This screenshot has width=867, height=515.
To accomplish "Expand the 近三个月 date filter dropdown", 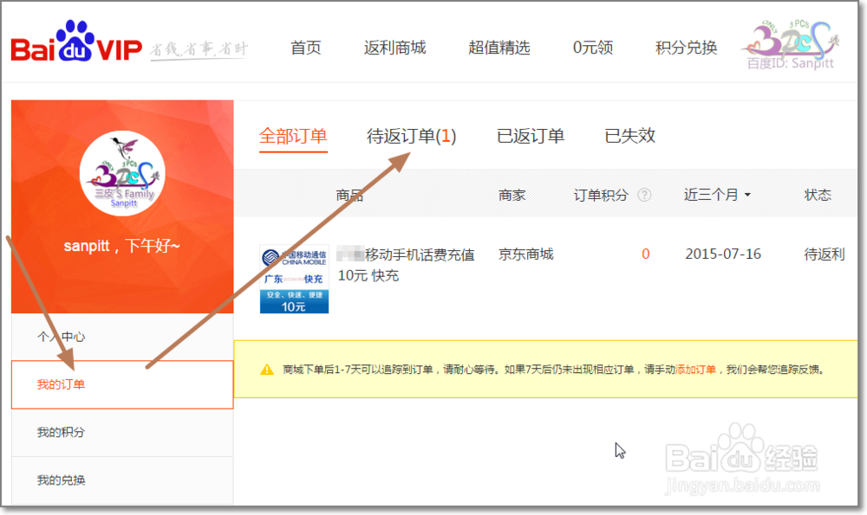I will click(717, 195).
